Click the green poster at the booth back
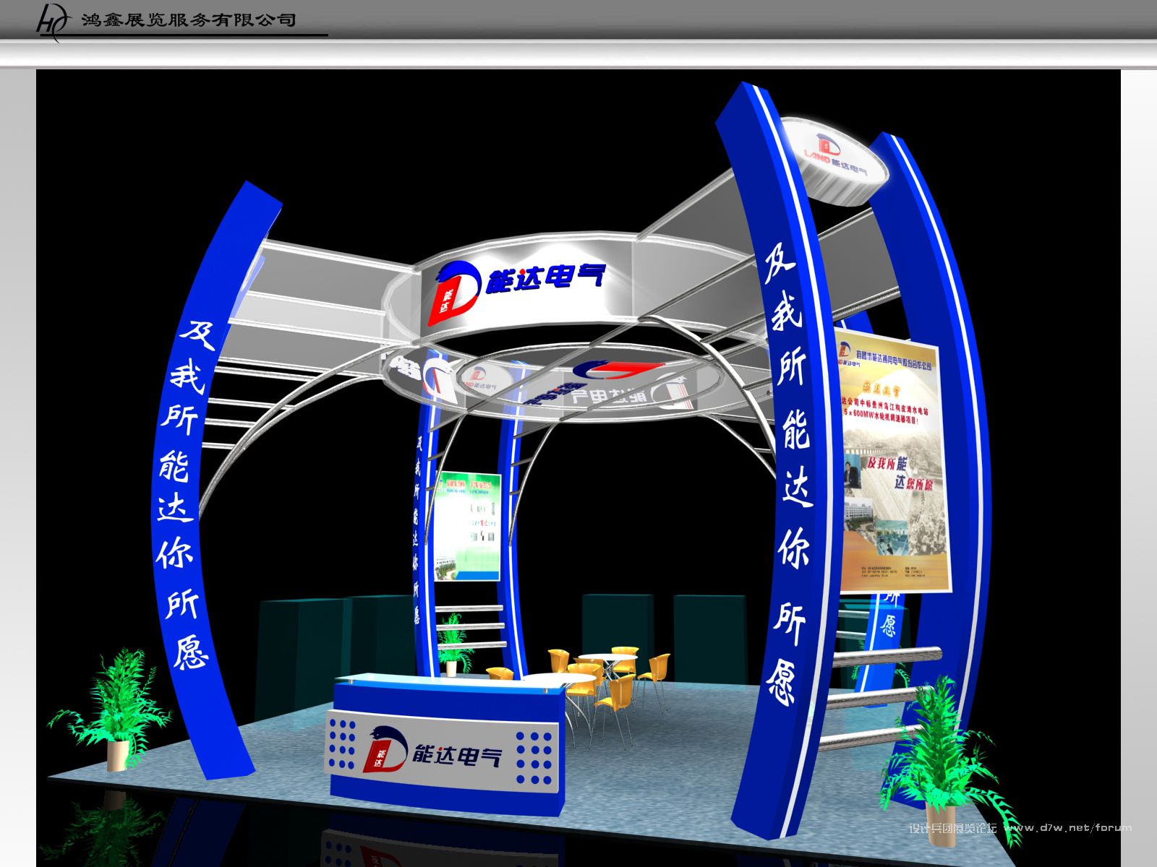 click(466, 527)
